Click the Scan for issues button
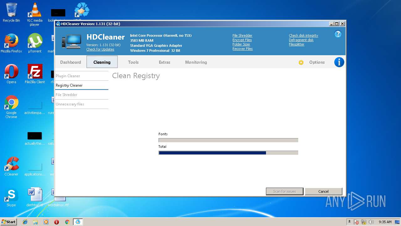401x226 pixels. [284, 191]
